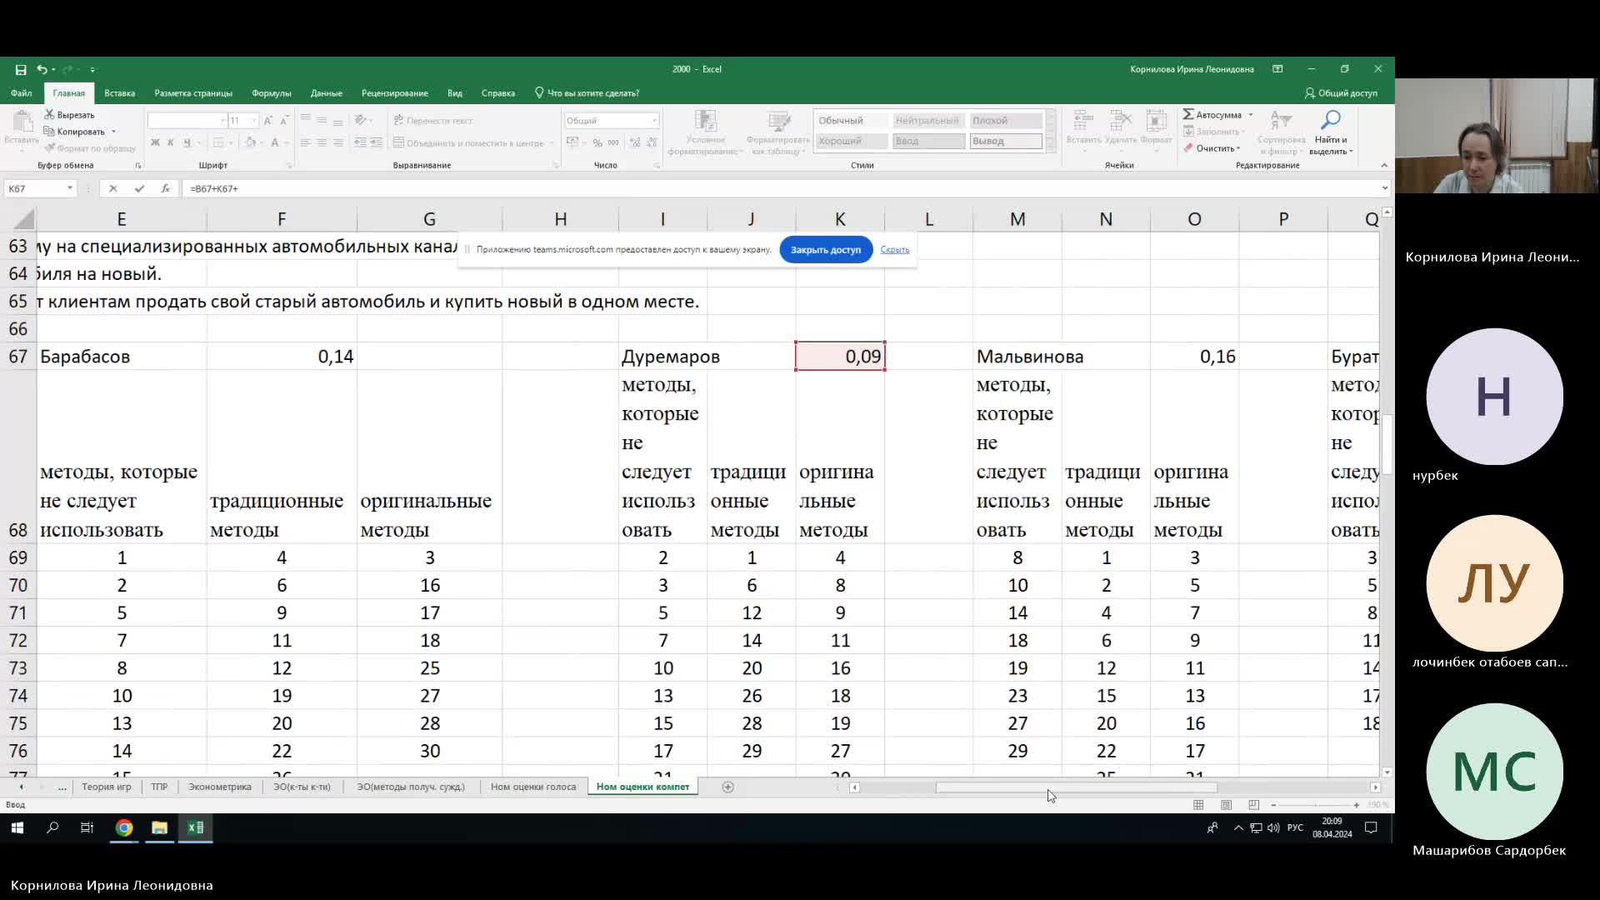Click the Insert Function fx icon
The width and height of the screenshot is (1600, 900).
(x=165, y=188)
